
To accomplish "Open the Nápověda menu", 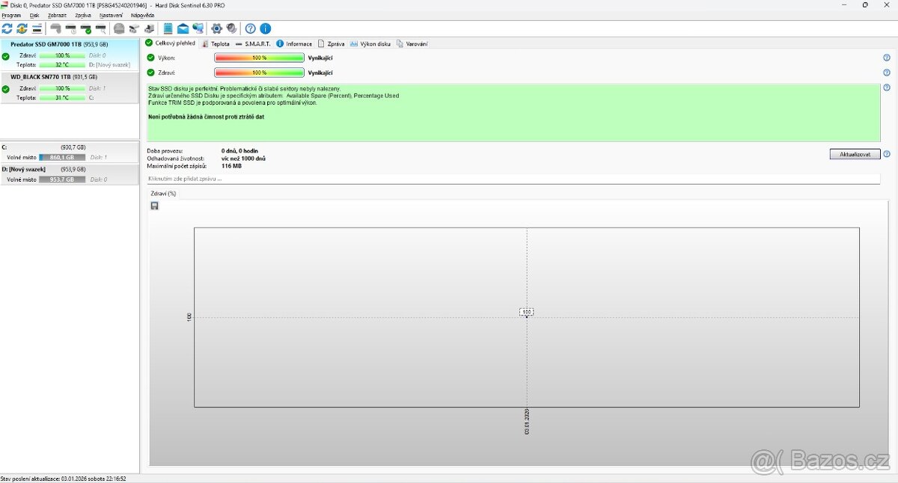I will coord(142,15).
